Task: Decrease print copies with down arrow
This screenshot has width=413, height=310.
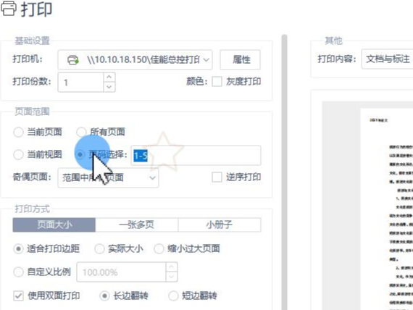Action: click(109, 87)
